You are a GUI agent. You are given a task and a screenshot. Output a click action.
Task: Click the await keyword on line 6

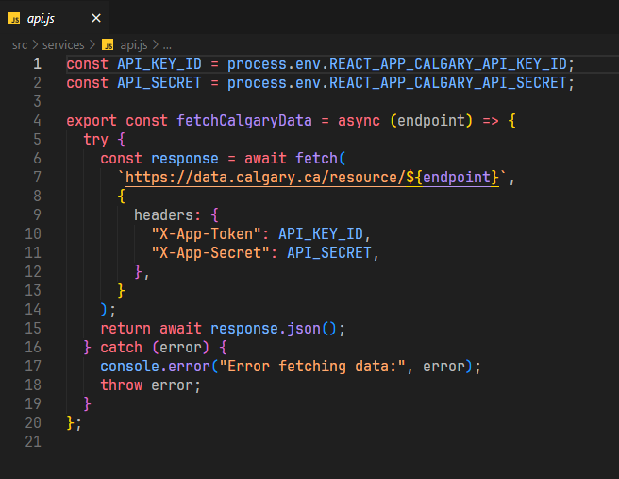pyautogui.click(x=265, y=159)
